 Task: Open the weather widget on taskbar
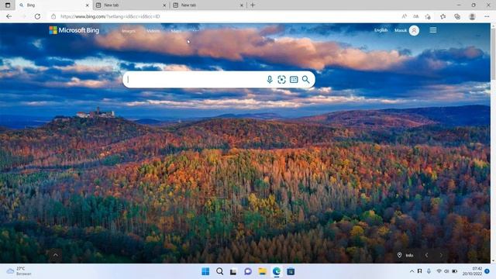coord(19,271)
